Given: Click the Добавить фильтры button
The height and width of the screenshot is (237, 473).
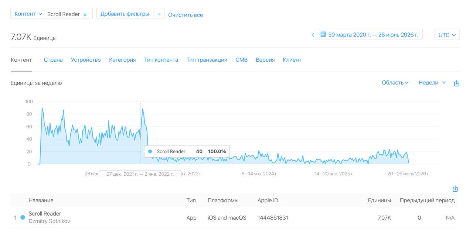Looking at the screenshot, I should point(125,14).
